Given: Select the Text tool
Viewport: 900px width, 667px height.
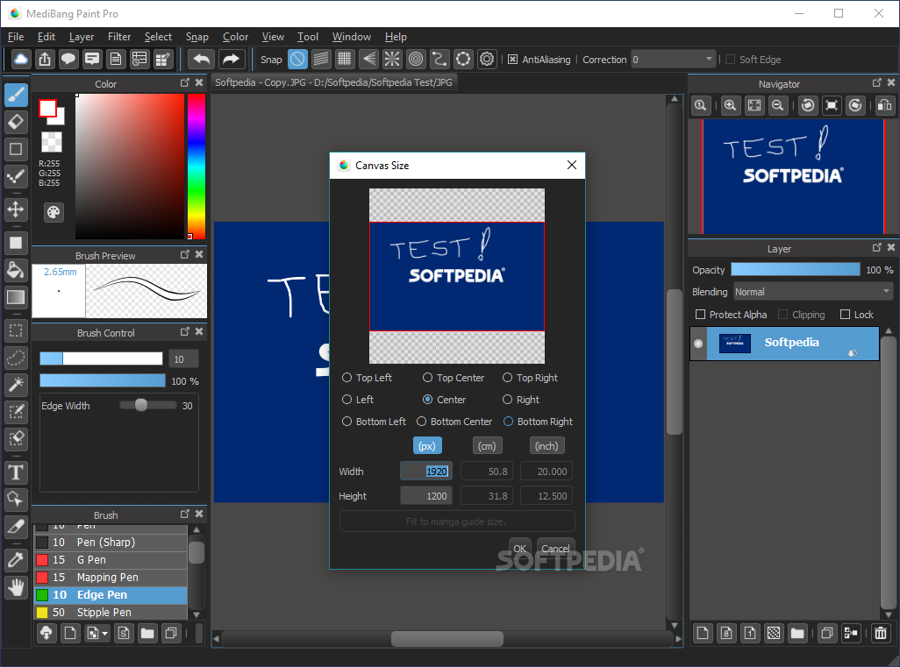Looking at the screenshot, I should tap(16, 472).
